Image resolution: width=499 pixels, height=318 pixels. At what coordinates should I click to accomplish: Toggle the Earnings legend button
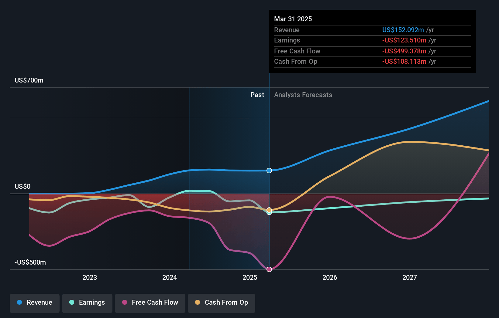tap(87, 303)
